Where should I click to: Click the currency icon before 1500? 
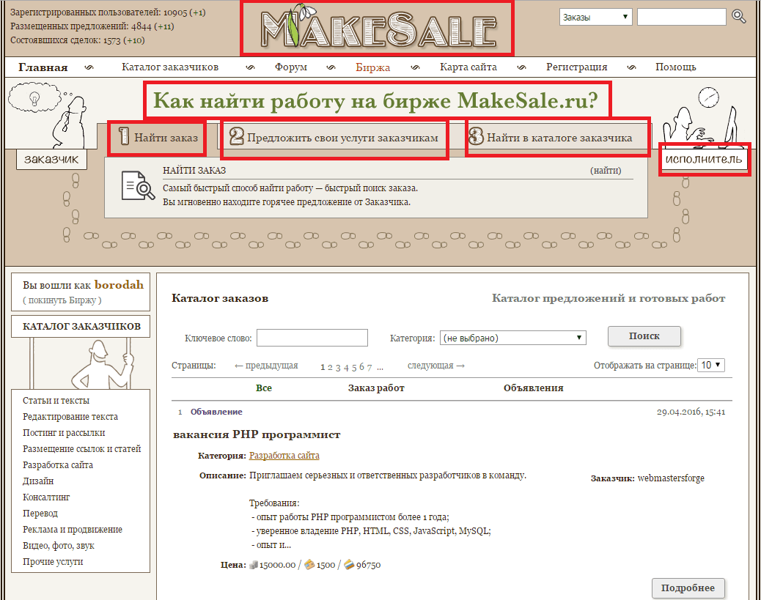pyautogui.click(x=309, y=565)
